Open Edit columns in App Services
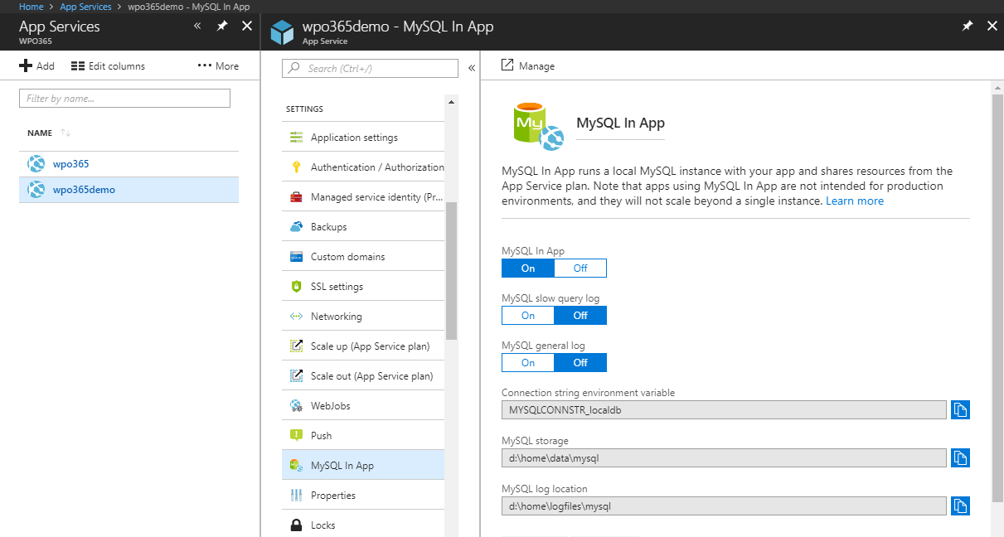This screenshot has height=537, width=1004. click(108, 66)
